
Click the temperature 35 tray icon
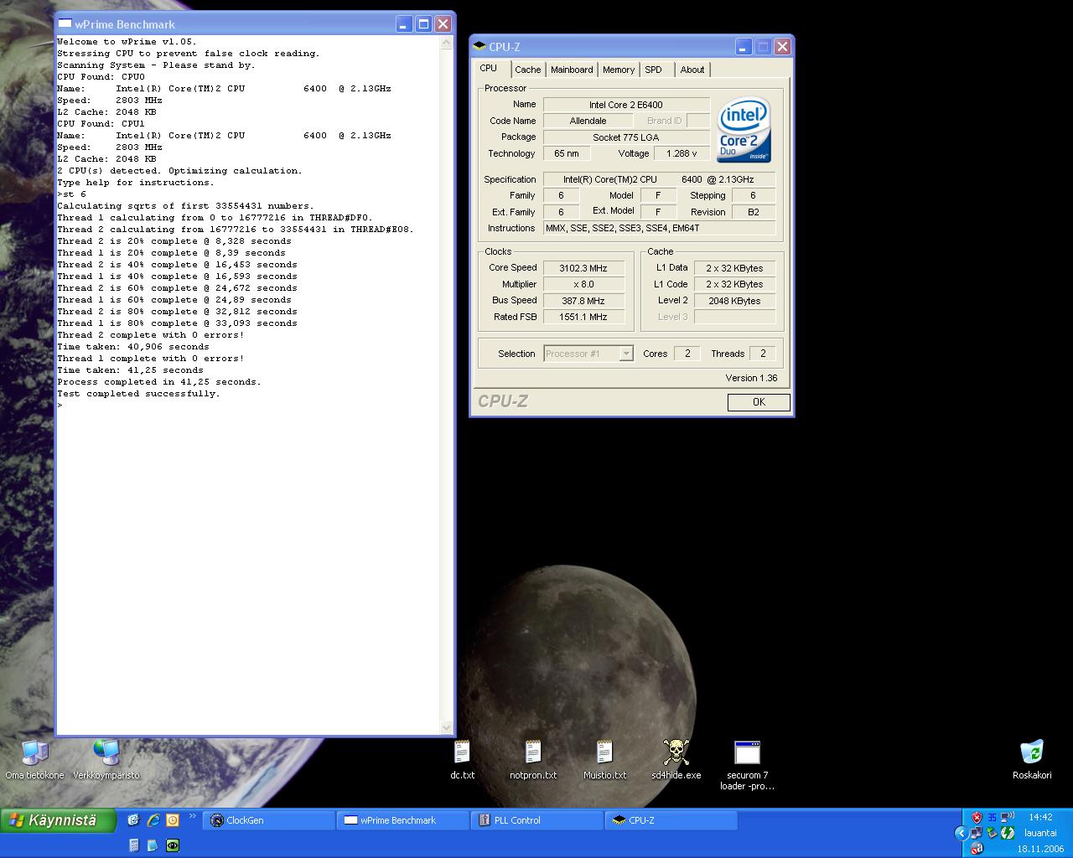click(x=992, y=817)
